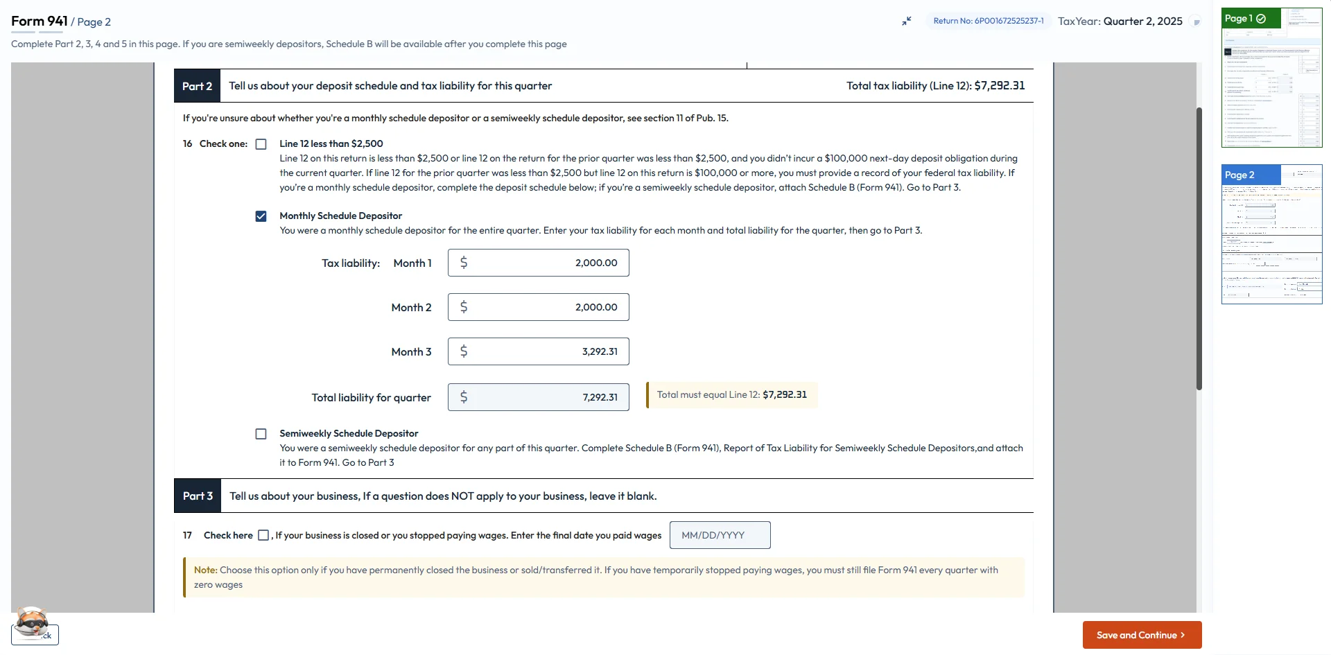Edit the Month 1 tax liability field
The width and height of the screenshot is (1331, 655).
click(539, 263)
